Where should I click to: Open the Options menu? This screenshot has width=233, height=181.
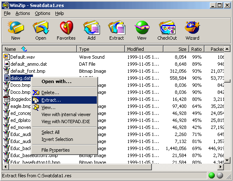coord(43,13)
